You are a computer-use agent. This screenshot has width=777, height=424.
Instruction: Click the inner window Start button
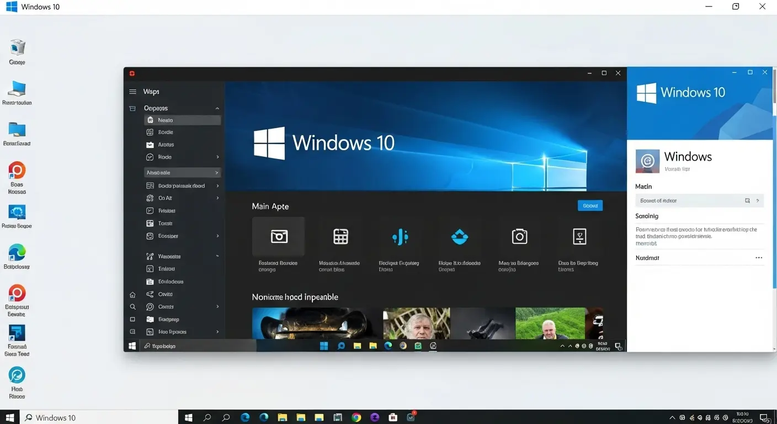(x=132, y=346)
